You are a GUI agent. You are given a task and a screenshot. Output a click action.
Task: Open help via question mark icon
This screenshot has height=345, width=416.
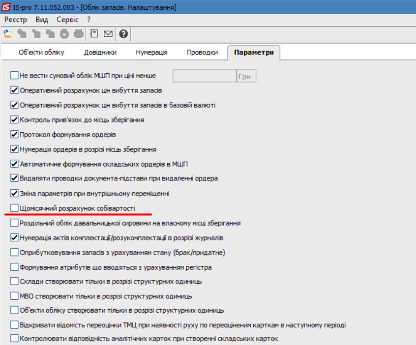point(123,33)
